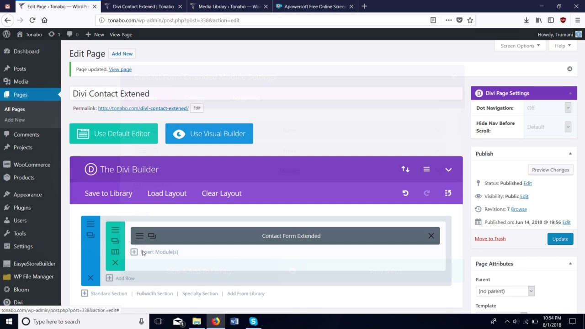Click Use Default Editor button
This screenshot has height=329, width=585.
113,133
